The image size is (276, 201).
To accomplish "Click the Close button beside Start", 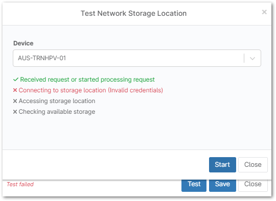I will 253,165.
